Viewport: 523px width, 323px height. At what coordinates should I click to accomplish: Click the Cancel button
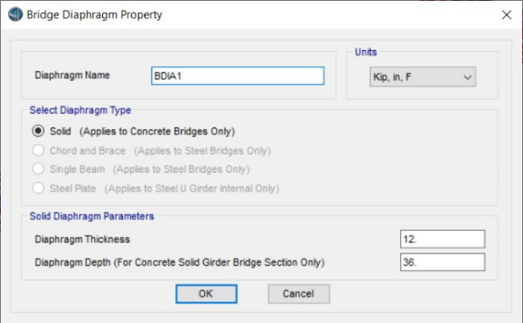tap(299, 294)
